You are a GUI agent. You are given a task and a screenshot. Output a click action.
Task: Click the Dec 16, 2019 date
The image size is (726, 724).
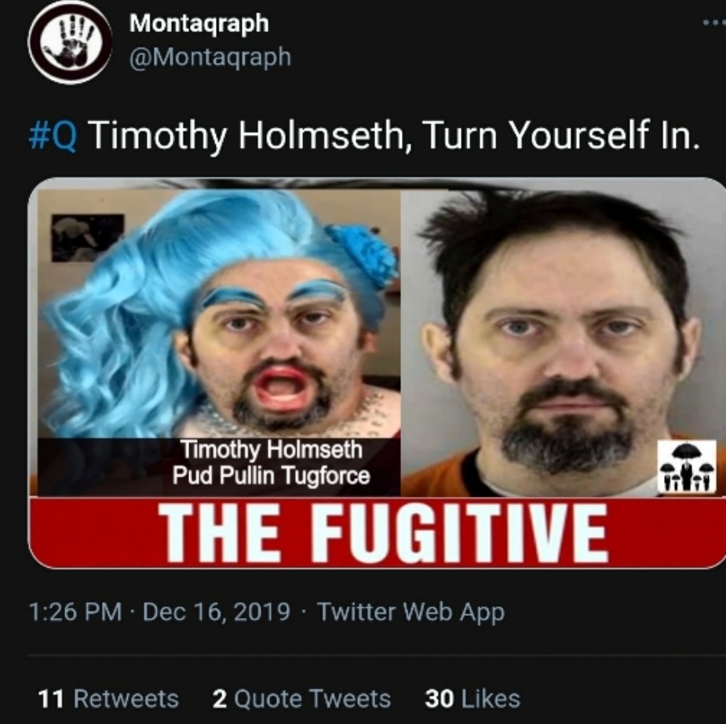point(216,612)
